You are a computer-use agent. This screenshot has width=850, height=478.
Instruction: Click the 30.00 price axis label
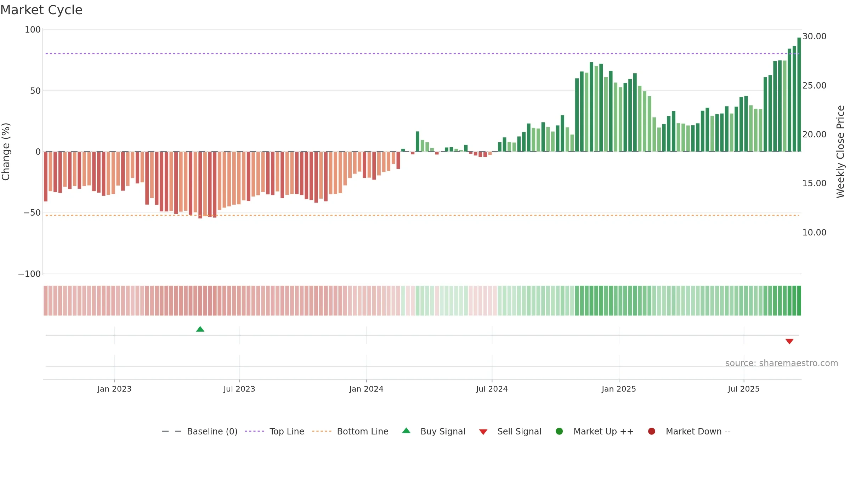click(x=814, y=36)
